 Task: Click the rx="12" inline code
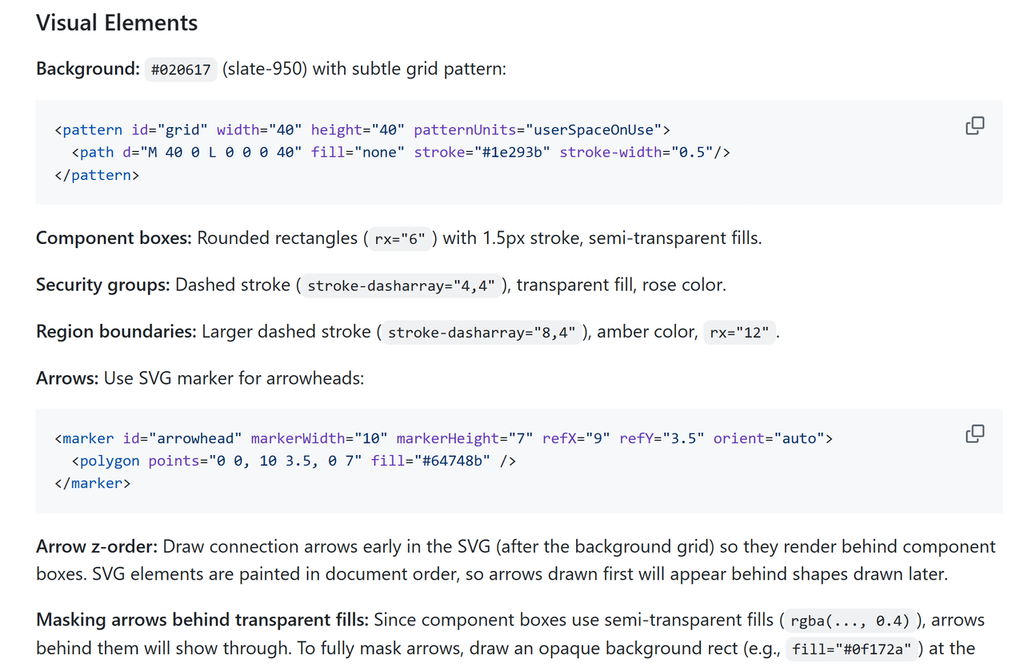[739, 333]
